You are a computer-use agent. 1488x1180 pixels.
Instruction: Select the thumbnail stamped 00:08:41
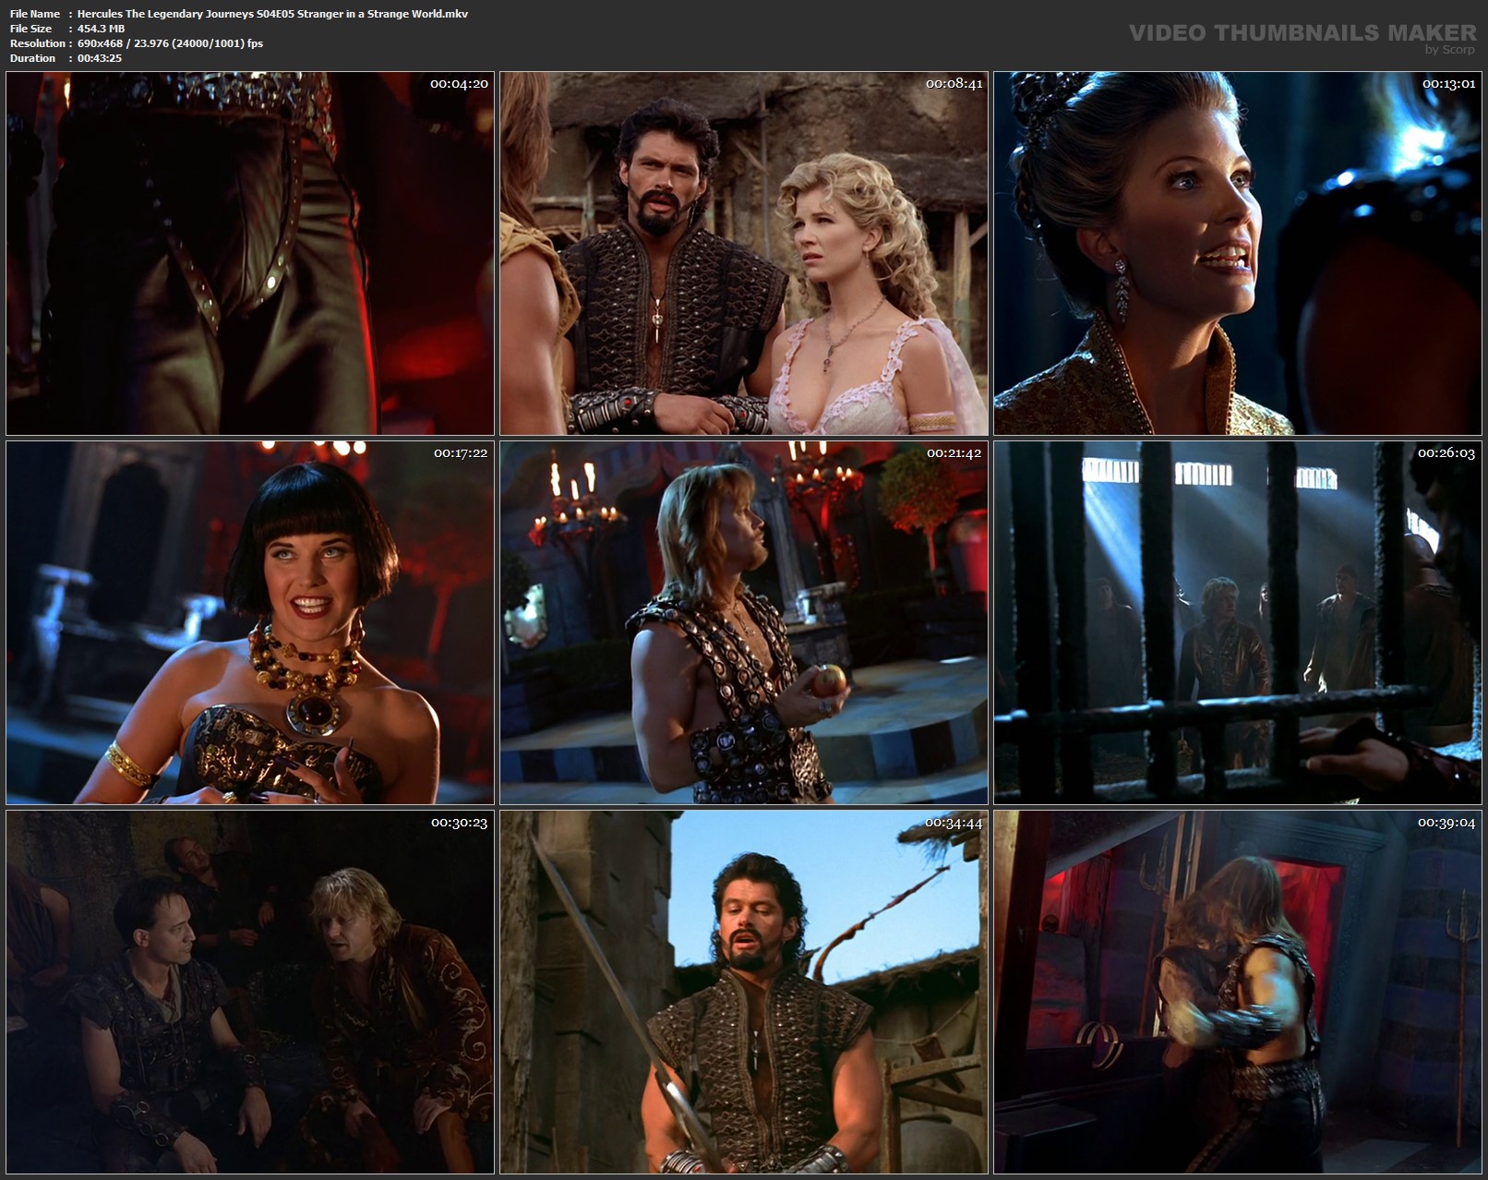tap(744, 253)
